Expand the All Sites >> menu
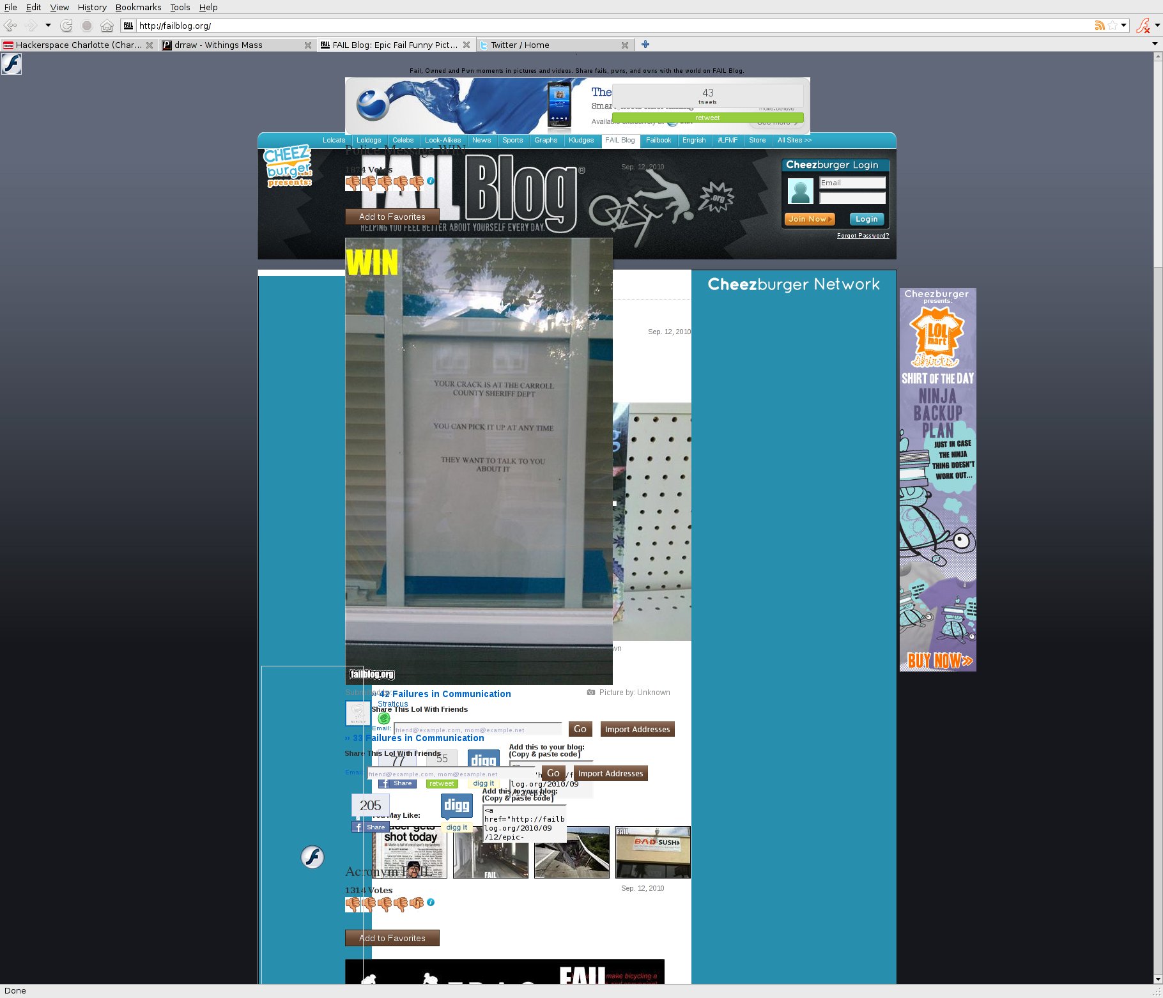1163x998 pixels. click(794, 140)
